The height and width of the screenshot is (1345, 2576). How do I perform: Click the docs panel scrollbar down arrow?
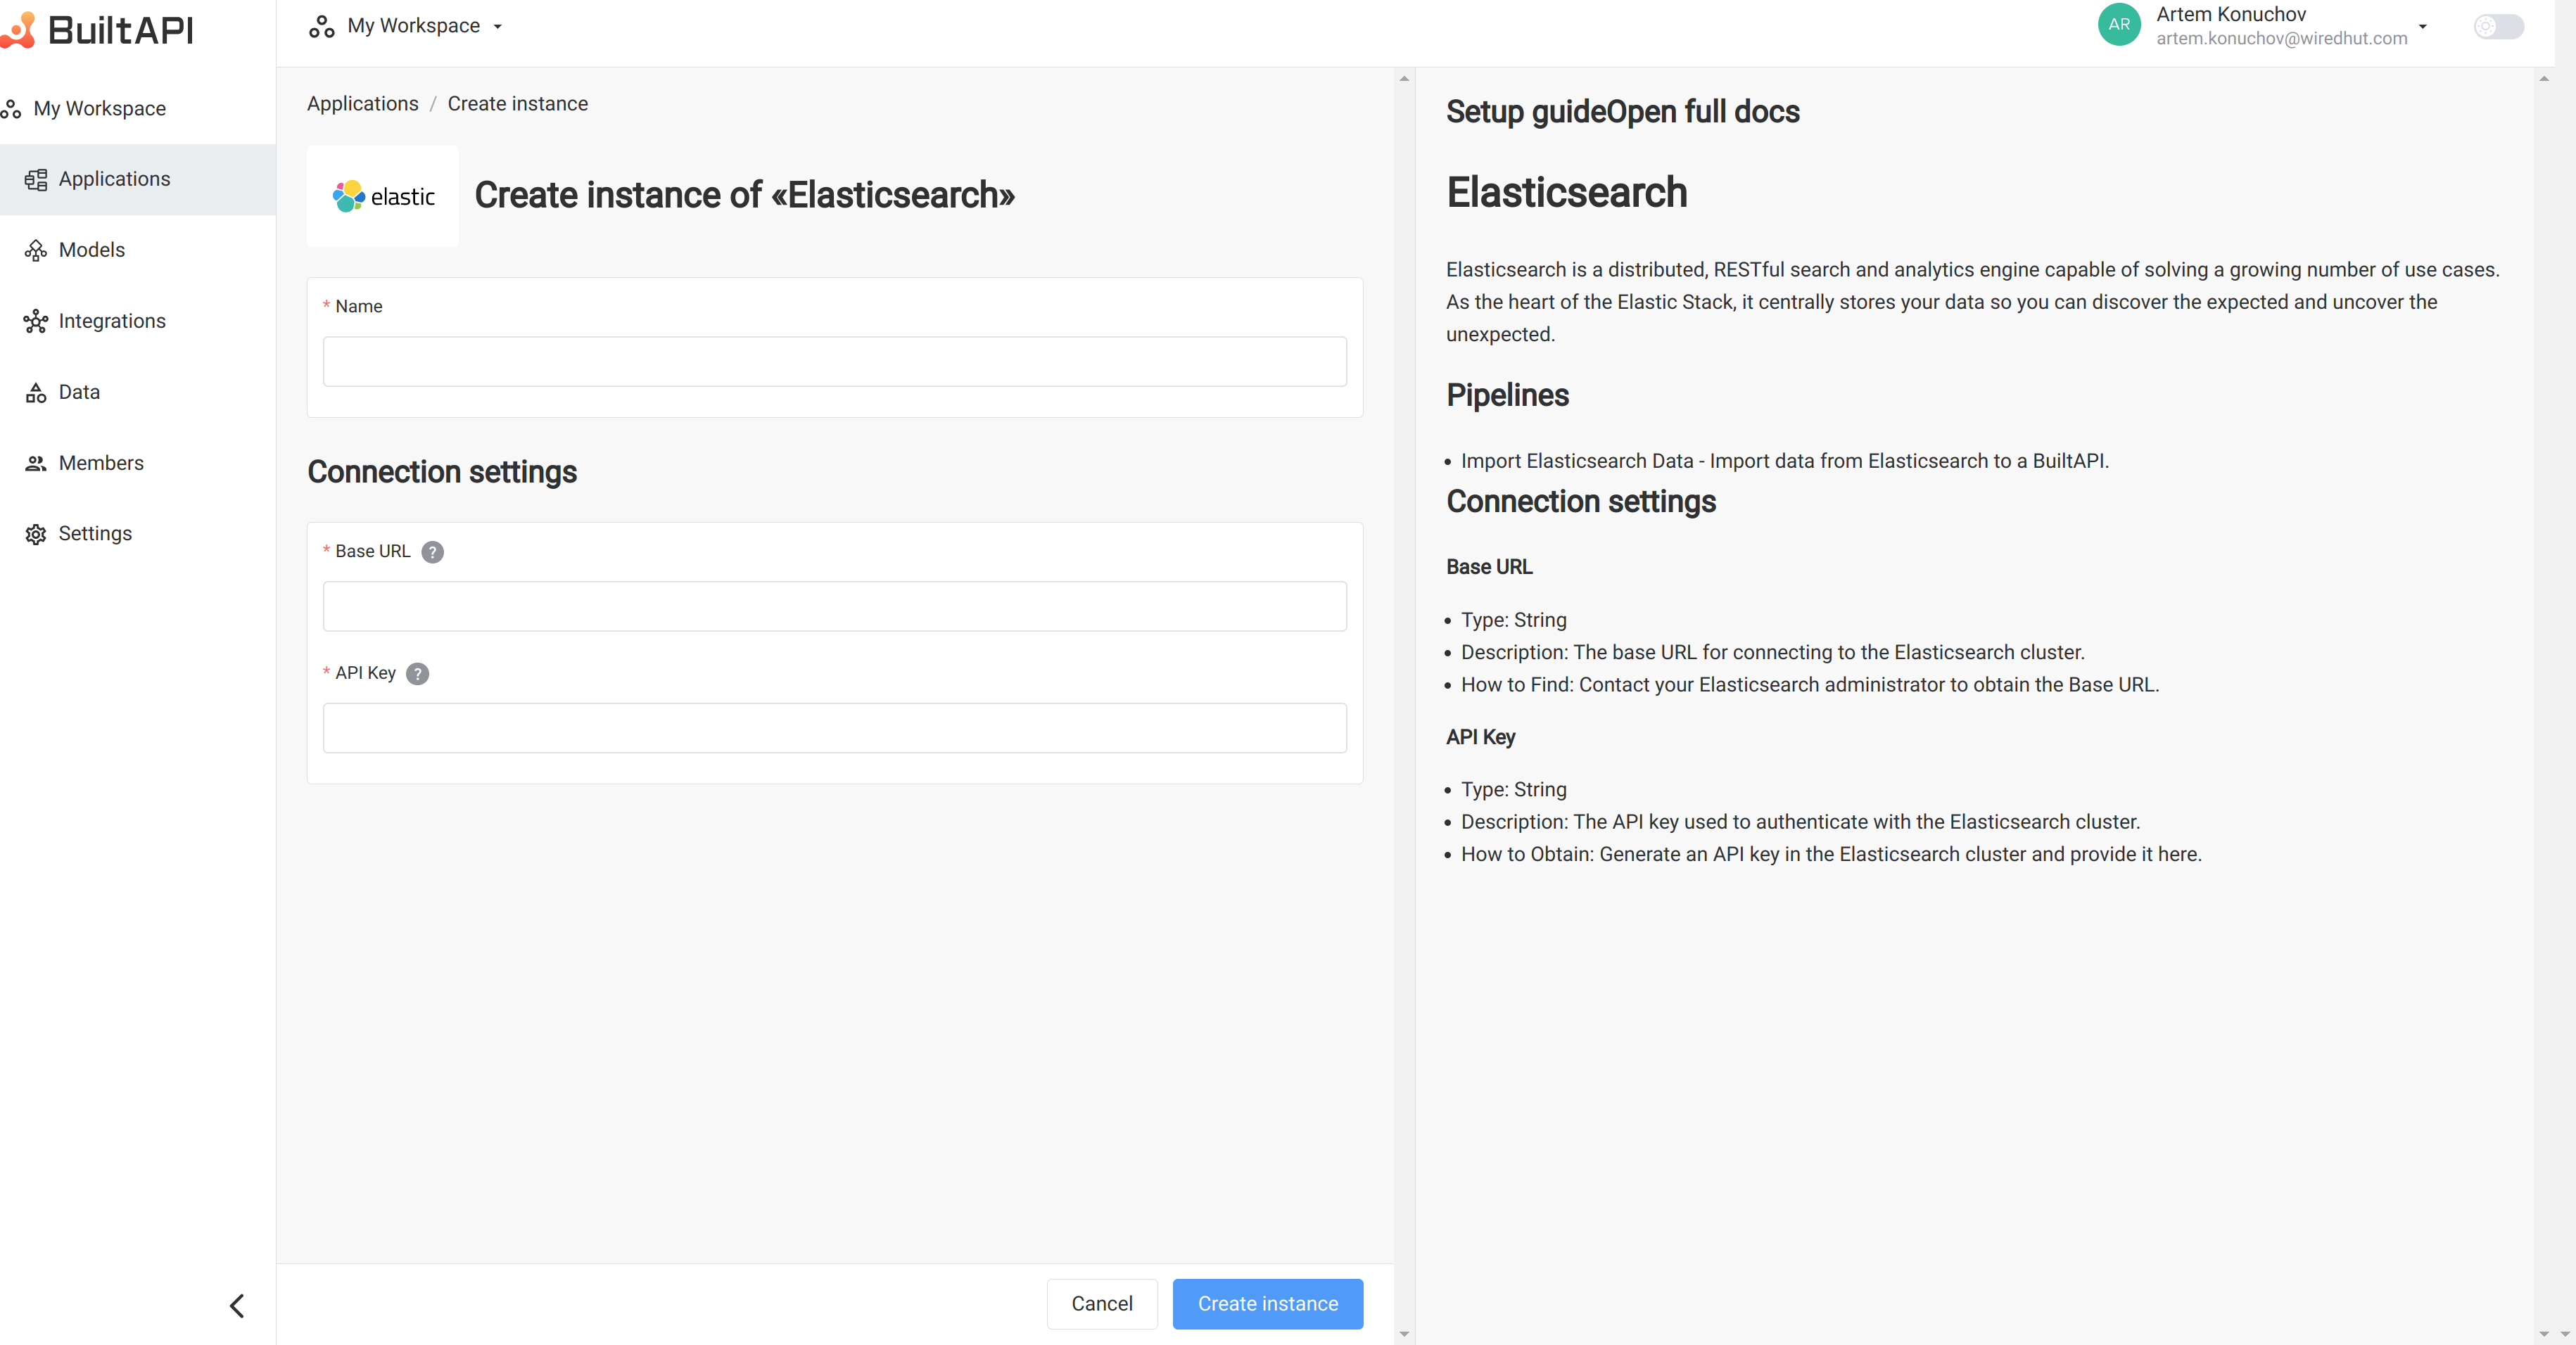pos(2544,1334)
